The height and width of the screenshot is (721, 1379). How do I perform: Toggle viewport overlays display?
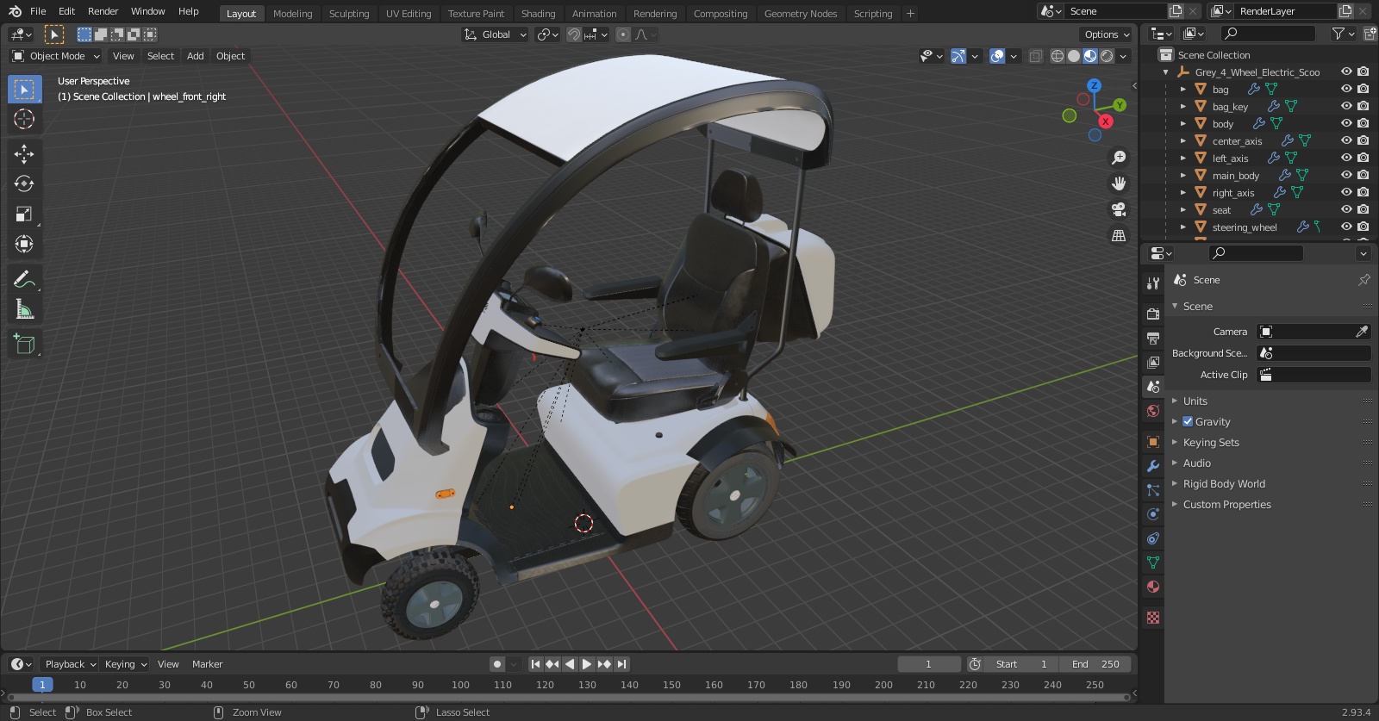997,56
